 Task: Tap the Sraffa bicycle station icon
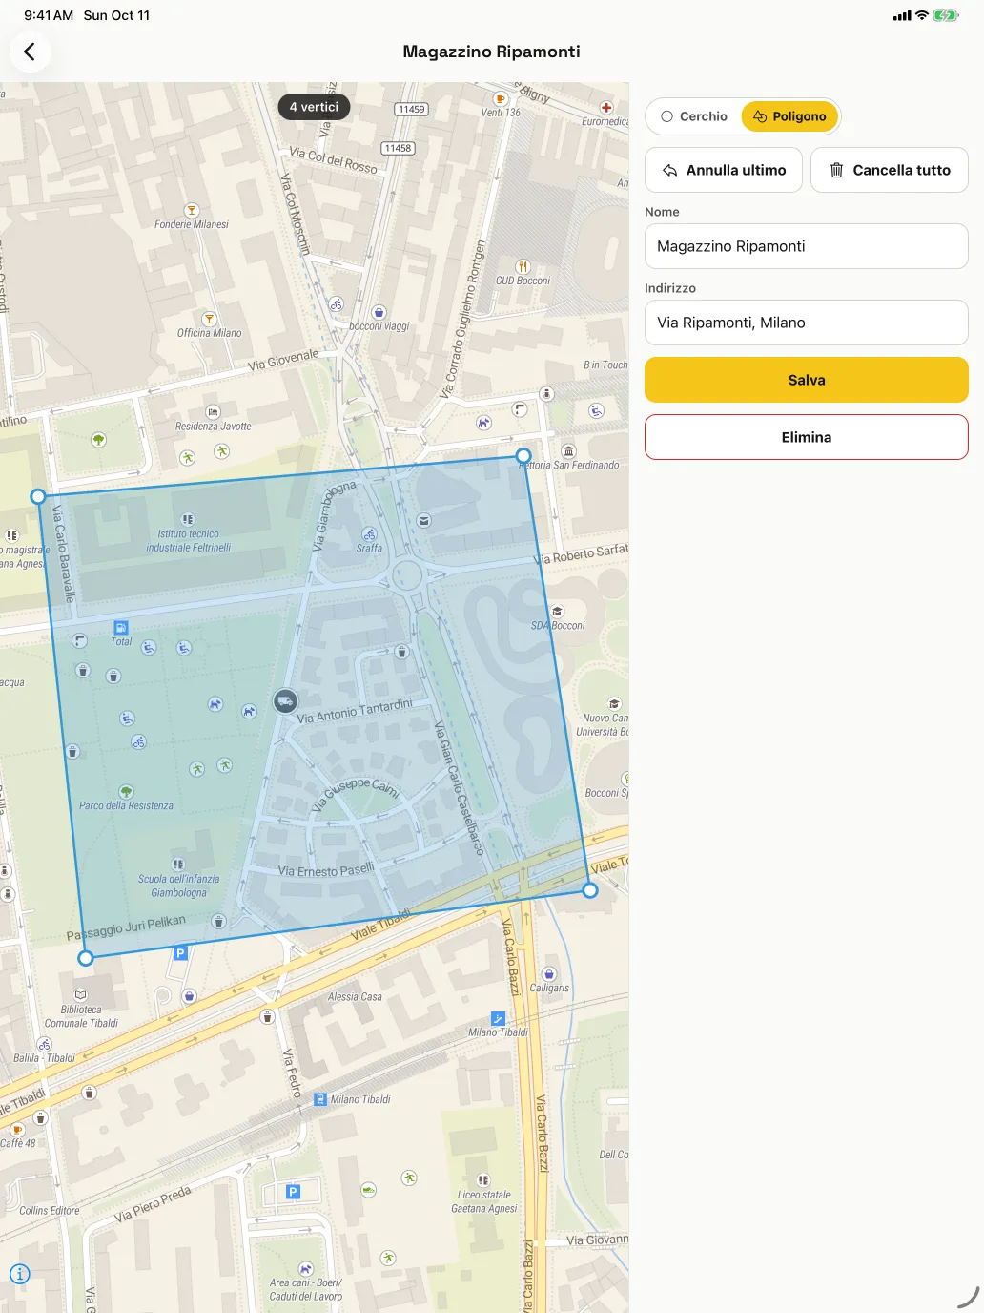coord(370,534)
